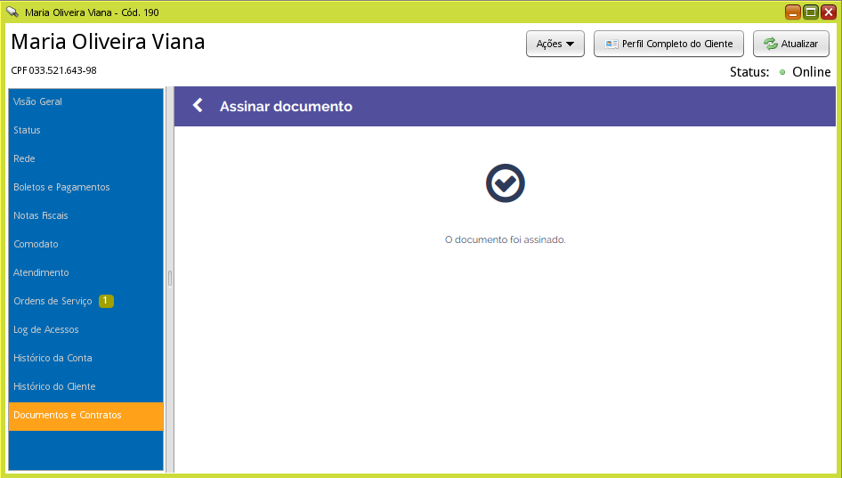This screenshot has width=842, height=478.
Task: Open Histórico da Conta
Action: pos(86,358)
